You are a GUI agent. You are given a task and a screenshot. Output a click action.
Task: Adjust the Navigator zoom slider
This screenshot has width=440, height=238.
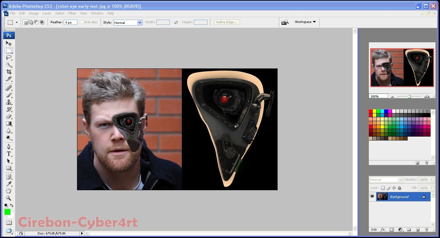tap(409, 97)
